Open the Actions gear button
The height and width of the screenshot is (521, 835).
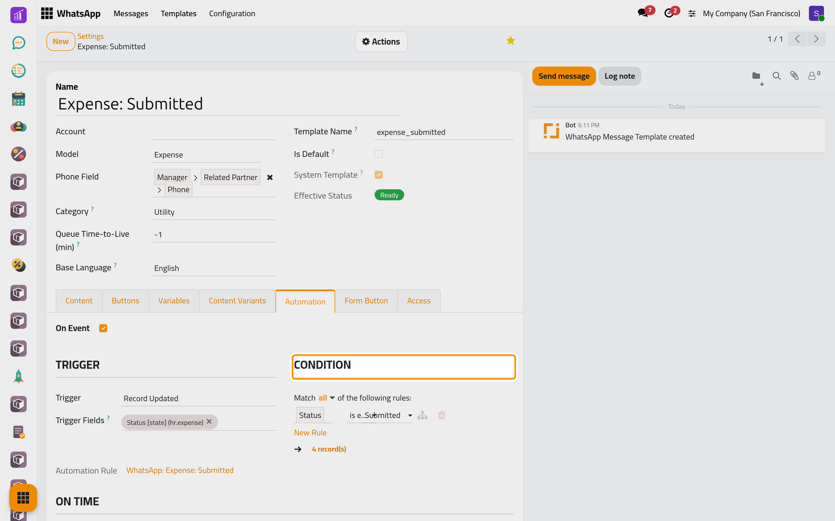381,42
